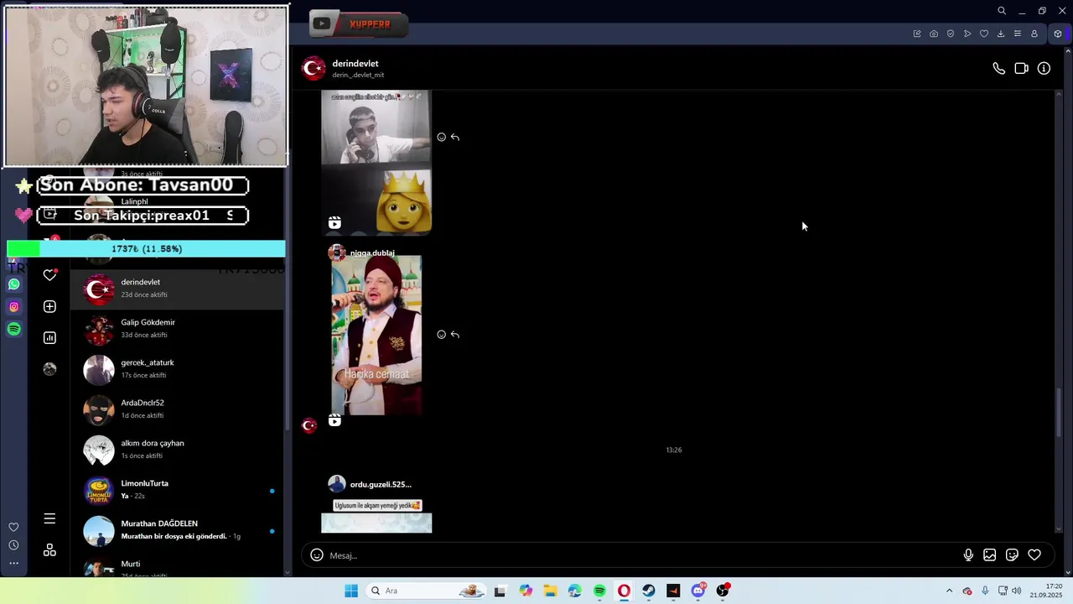Open OBS Studio from the taskbar

tap(723, 591)
